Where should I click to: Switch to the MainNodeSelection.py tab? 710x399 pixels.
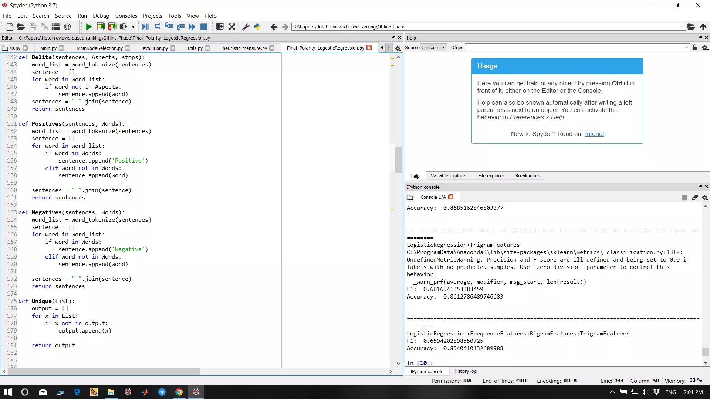99,48
